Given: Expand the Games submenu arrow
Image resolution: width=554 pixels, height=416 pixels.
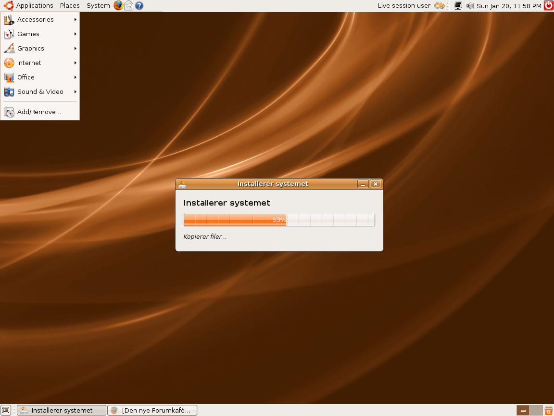Looking at the screenshot, I should coord(75,34).
